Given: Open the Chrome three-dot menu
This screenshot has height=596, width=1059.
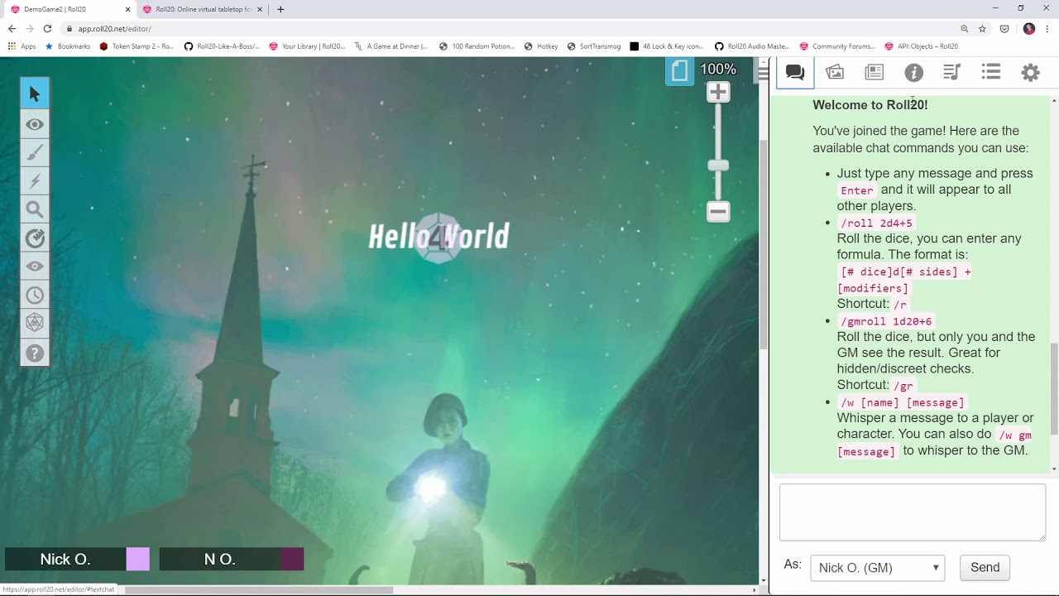Looking at the screenshot, I should pyautogui.click(x=1047, y=28).
